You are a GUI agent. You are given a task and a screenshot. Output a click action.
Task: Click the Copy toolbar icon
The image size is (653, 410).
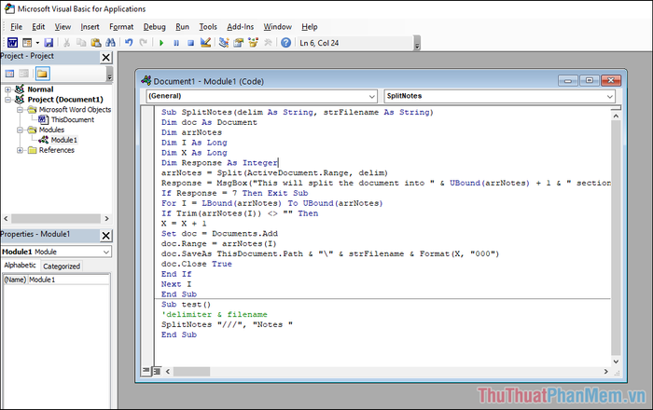[x=81, y=43]
